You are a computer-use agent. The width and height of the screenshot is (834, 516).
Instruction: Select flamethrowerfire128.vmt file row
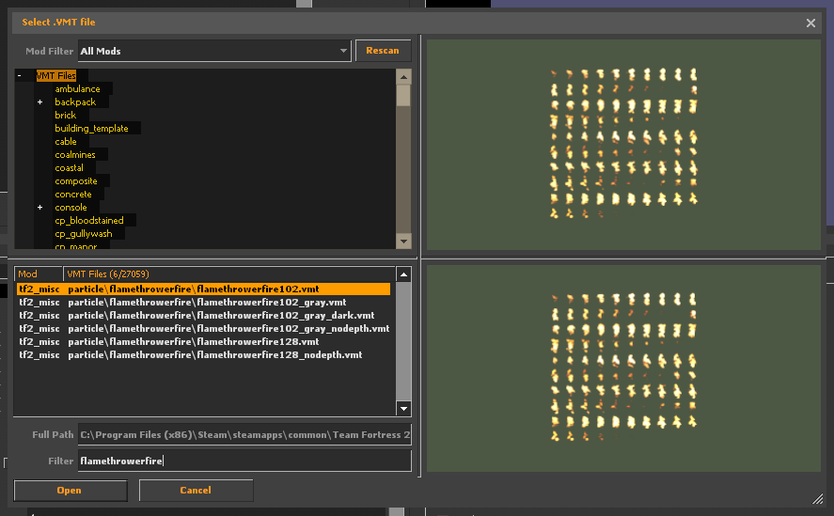(204, 341)
